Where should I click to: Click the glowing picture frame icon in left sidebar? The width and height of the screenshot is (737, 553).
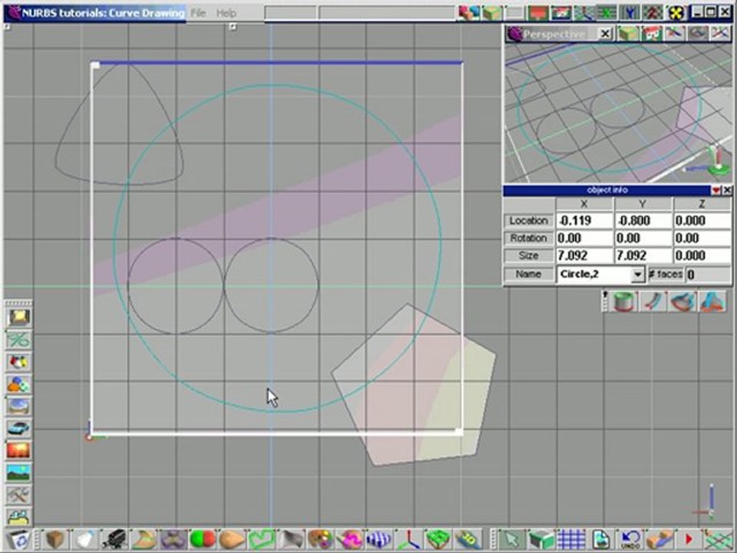[18, 318]
